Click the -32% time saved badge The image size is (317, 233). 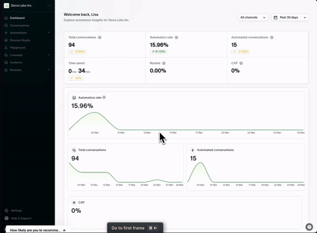click(76, 78)
